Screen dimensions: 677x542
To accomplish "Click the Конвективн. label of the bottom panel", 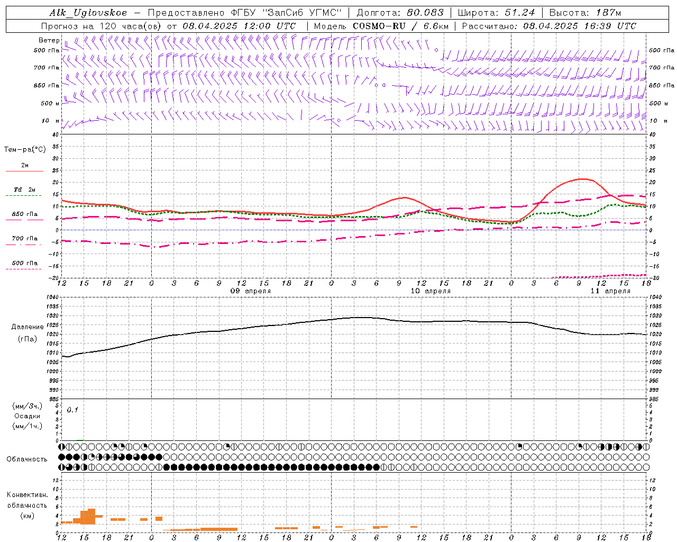I will click(x=27, y=495).
